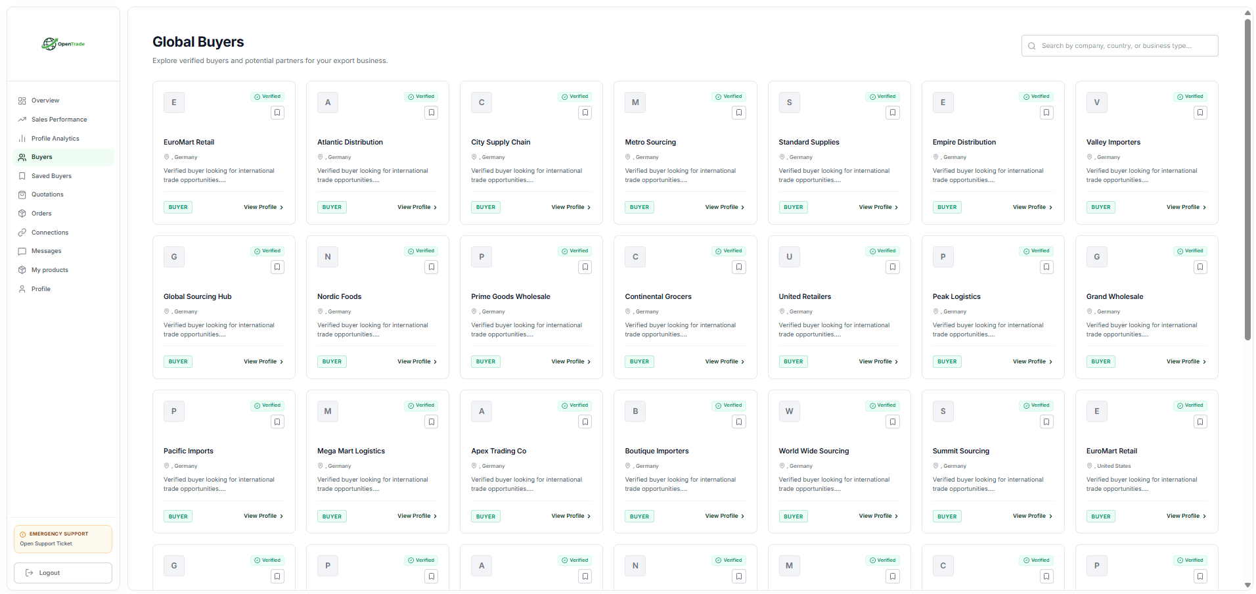This screenshot has height=594, width=1256.
Task: Click the Sales Performance trend icon
Action: 22,120
